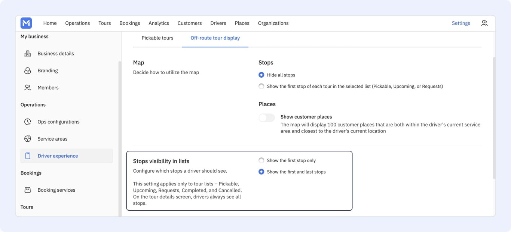Click the 'My business' sidebar heading
The image size is (511, 232).
pyautogui.click(x=34, y=37)
